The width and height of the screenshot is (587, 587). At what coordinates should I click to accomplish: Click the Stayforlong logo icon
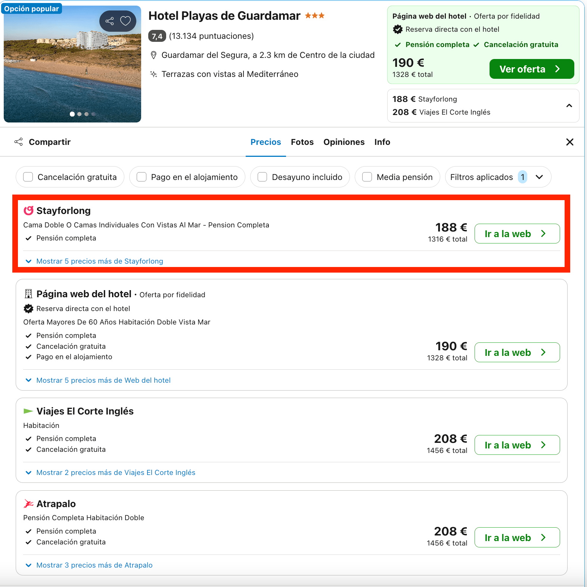tap(28, 211)
